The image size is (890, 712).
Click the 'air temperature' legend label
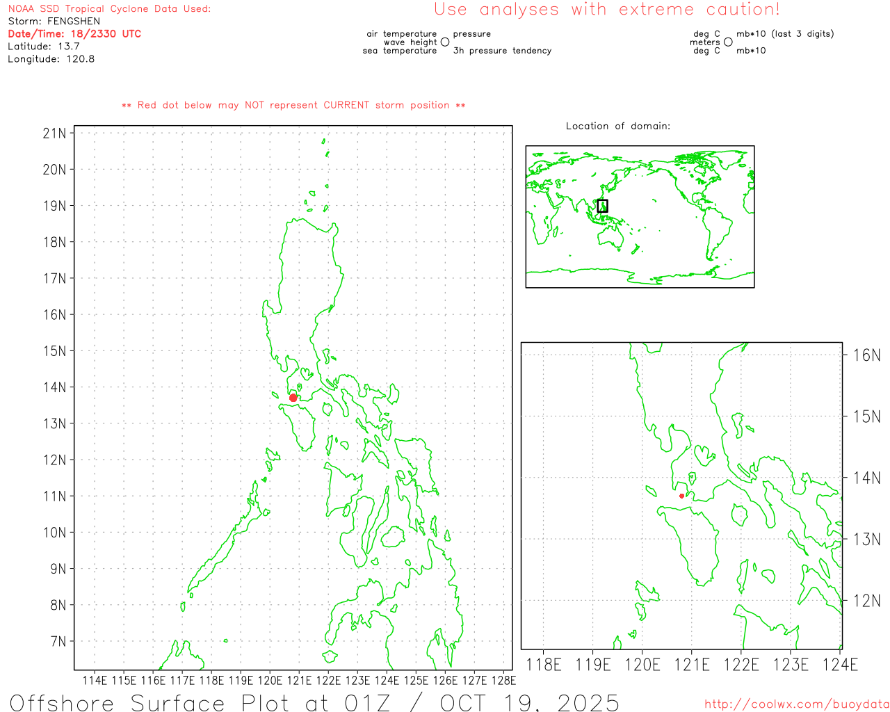[x=402, y=33]
